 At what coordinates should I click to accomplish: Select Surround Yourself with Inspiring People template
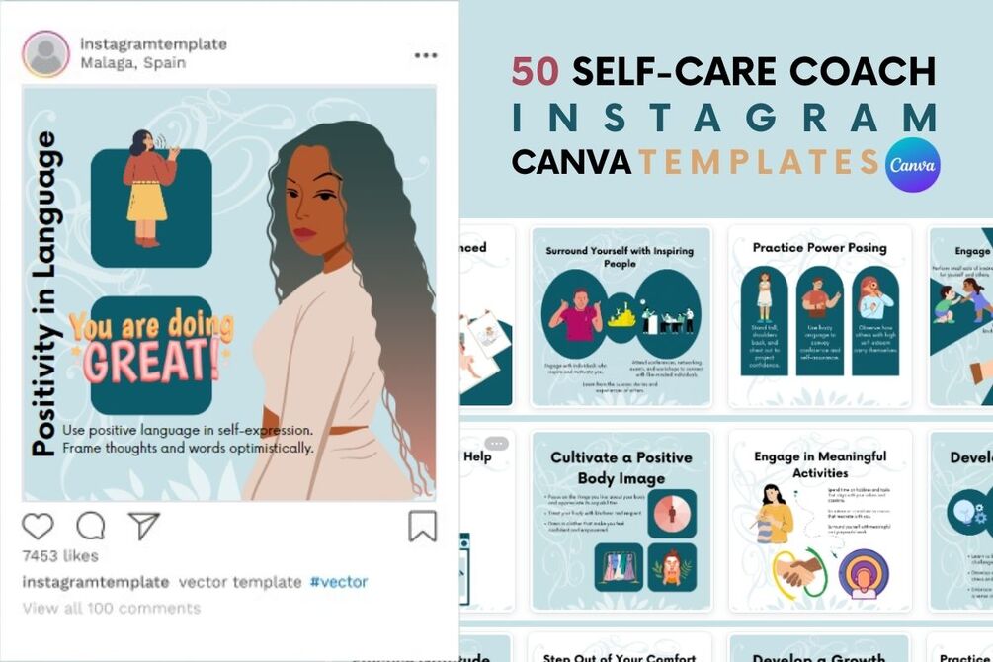621,317
